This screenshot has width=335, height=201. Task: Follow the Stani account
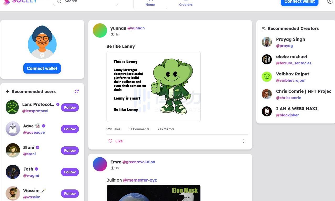coord(70,151)
